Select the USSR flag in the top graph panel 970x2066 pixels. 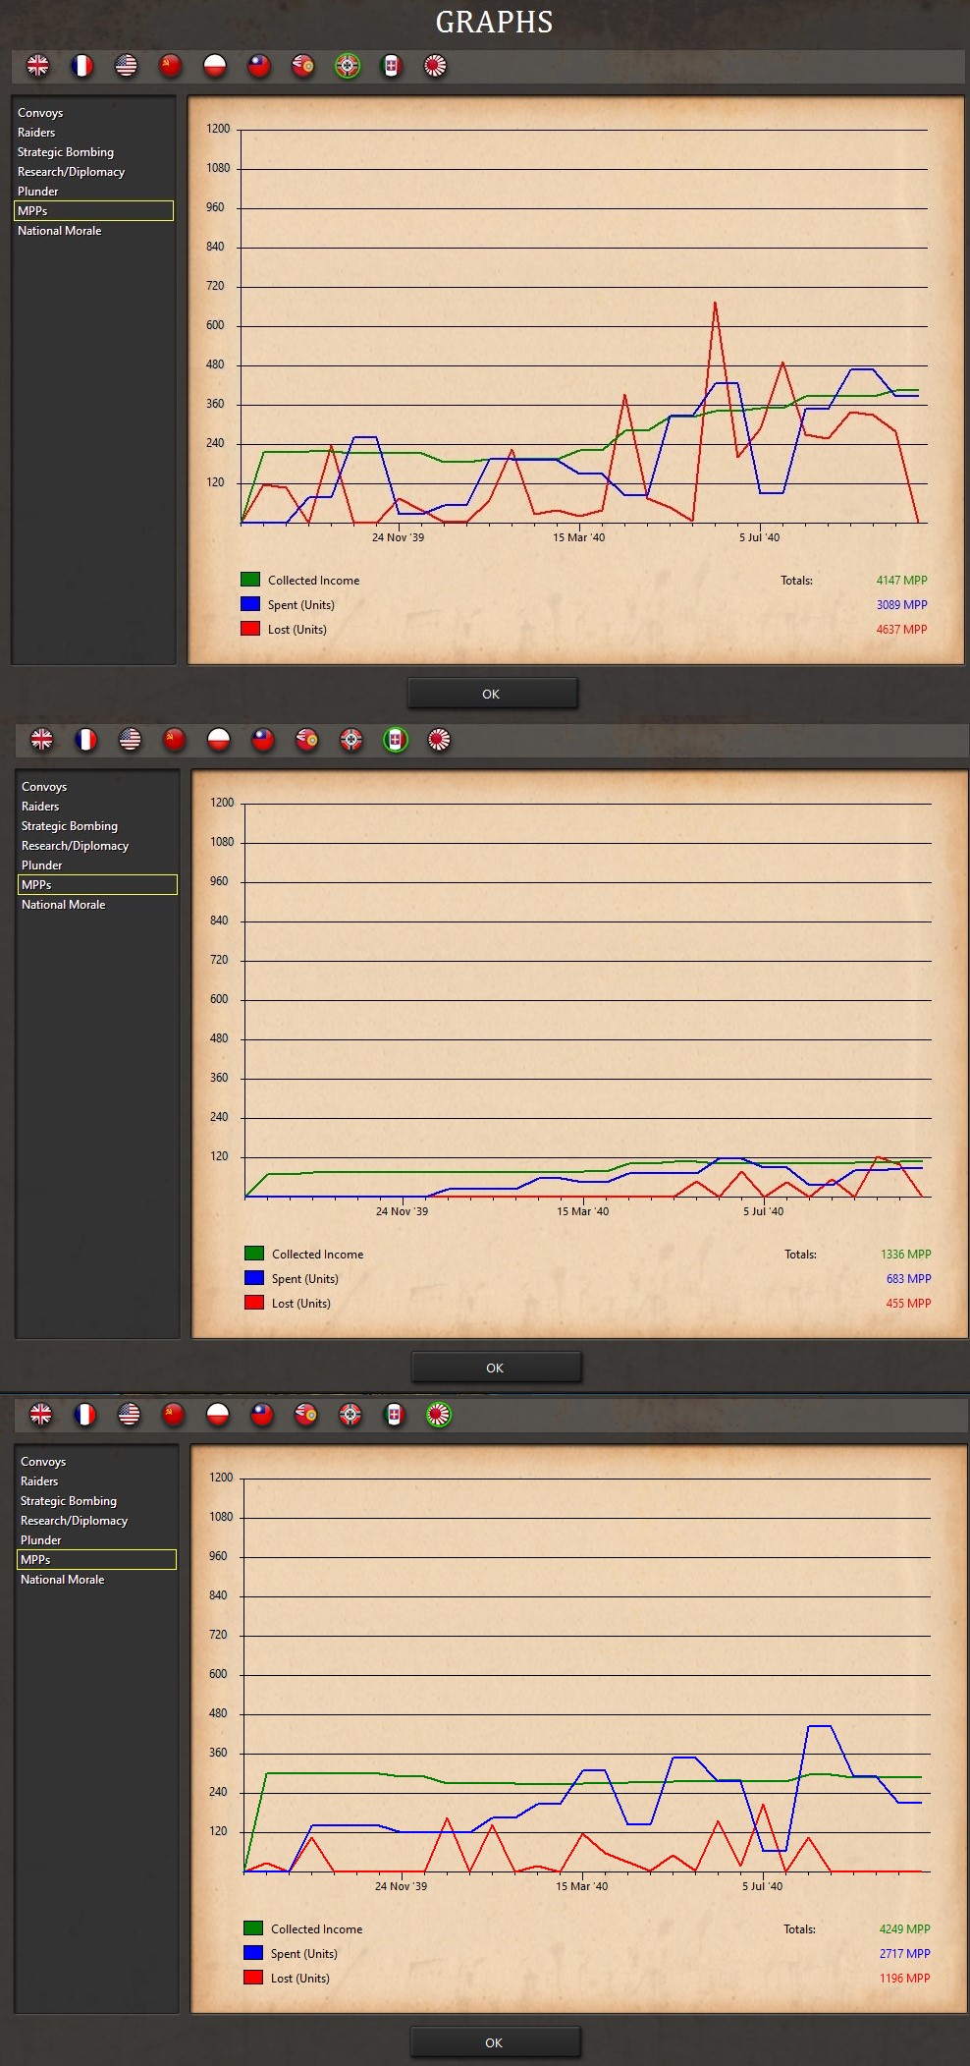(x=170, y=66)
